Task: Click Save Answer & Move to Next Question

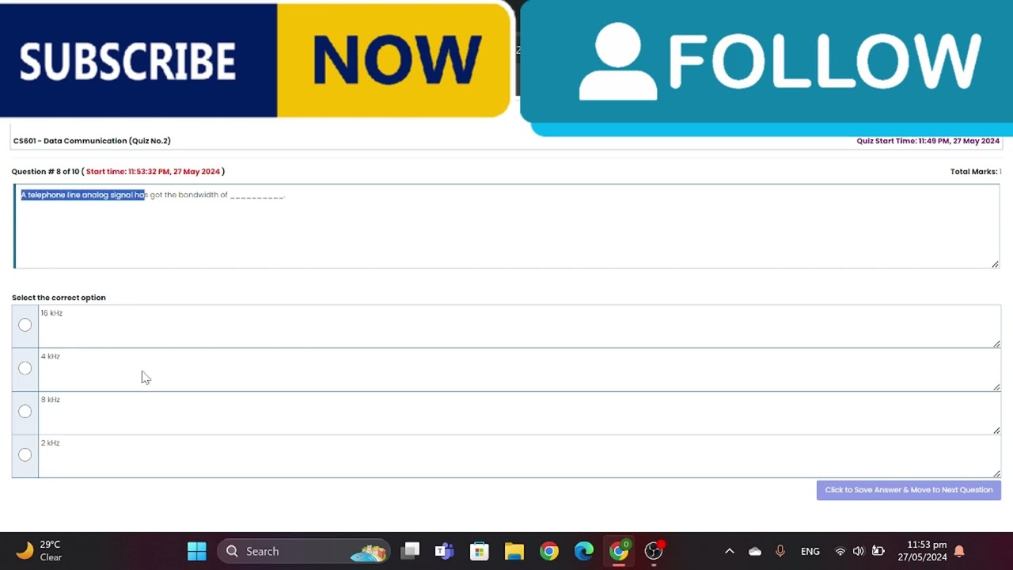Action: tap(909, 490)
